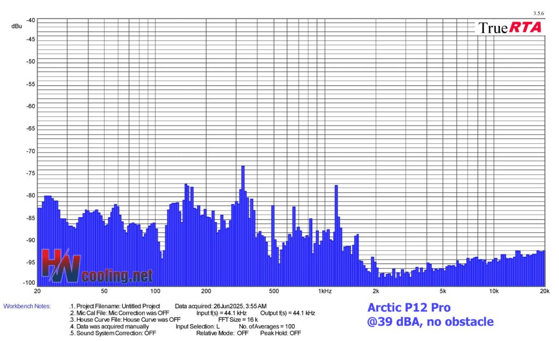
Task: Click the TrueRTA logo in the corner
Action: pos(509,27)
